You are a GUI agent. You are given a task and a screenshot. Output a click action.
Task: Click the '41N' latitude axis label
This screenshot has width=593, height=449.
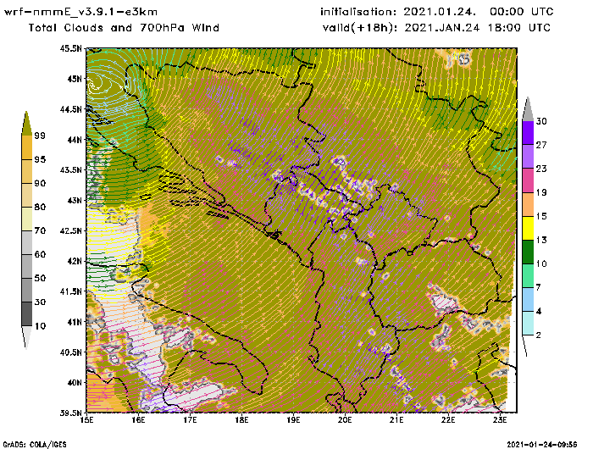[x=75, y=322]
